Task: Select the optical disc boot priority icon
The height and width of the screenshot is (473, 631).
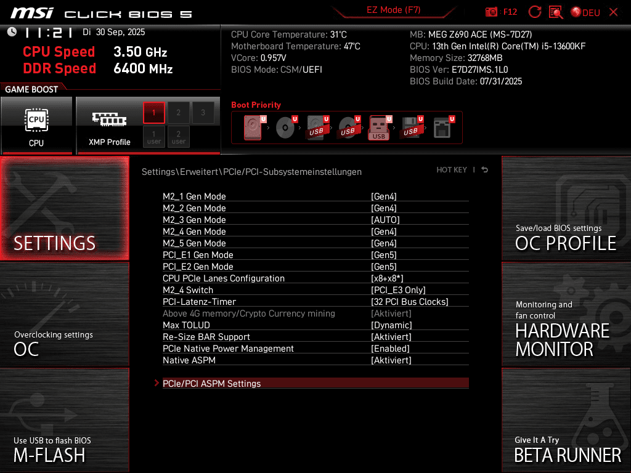Action: (x=286, y=127)
